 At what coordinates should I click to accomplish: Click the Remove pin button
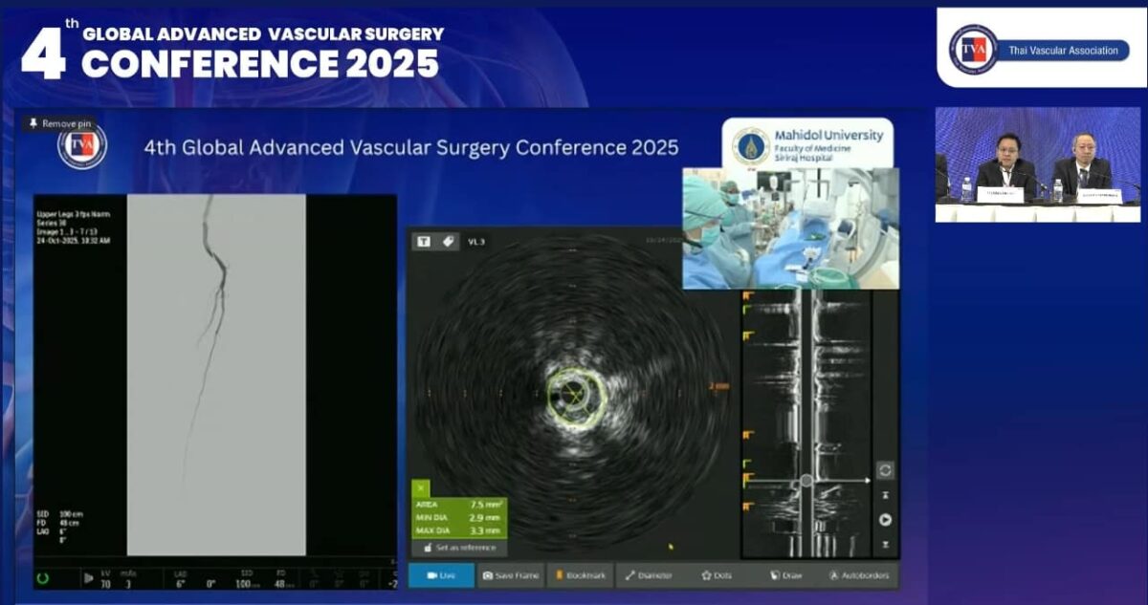pos(59,123)
